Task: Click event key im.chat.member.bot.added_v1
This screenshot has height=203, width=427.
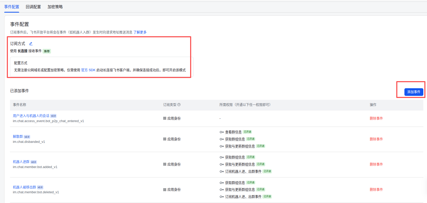Action: pyautogui.click(x=35, y=167)
